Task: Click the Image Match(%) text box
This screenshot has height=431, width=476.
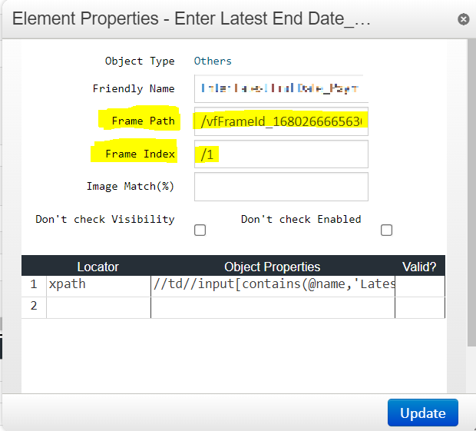Action: [x=281, y=187]
